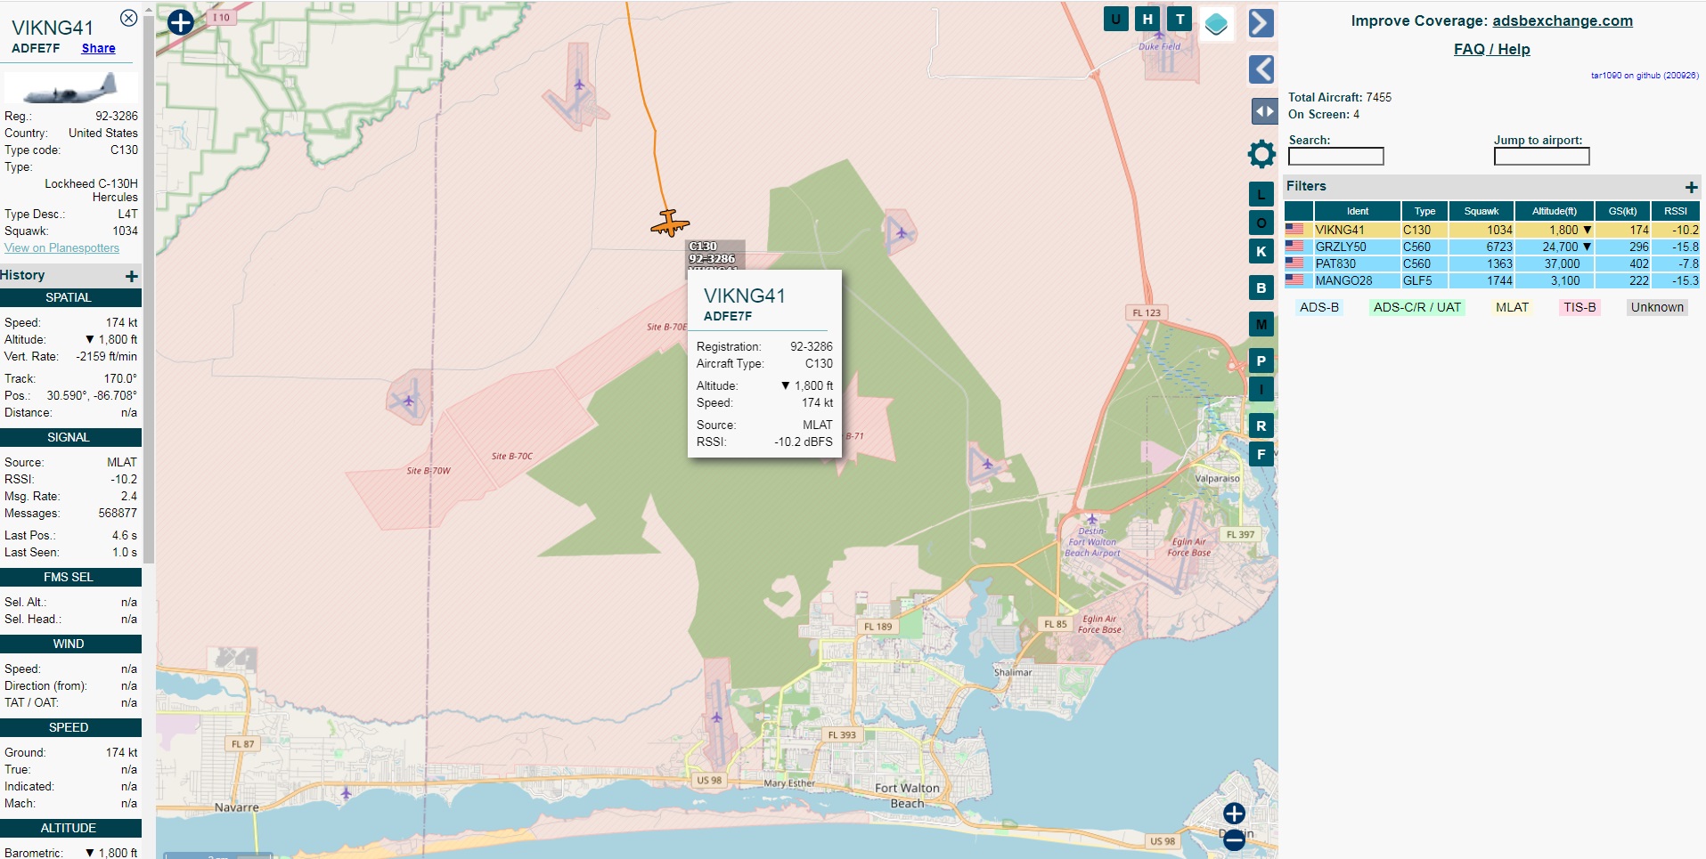Toggle the H map button
The height and width of the screenshot is (859, 1706).
[x=1147, y=19]
